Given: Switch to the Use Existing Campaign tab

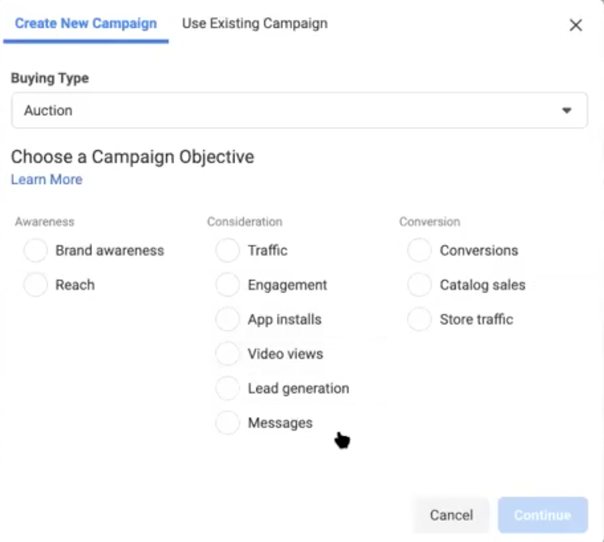Looking at the screenshot, I should (254, 24).
